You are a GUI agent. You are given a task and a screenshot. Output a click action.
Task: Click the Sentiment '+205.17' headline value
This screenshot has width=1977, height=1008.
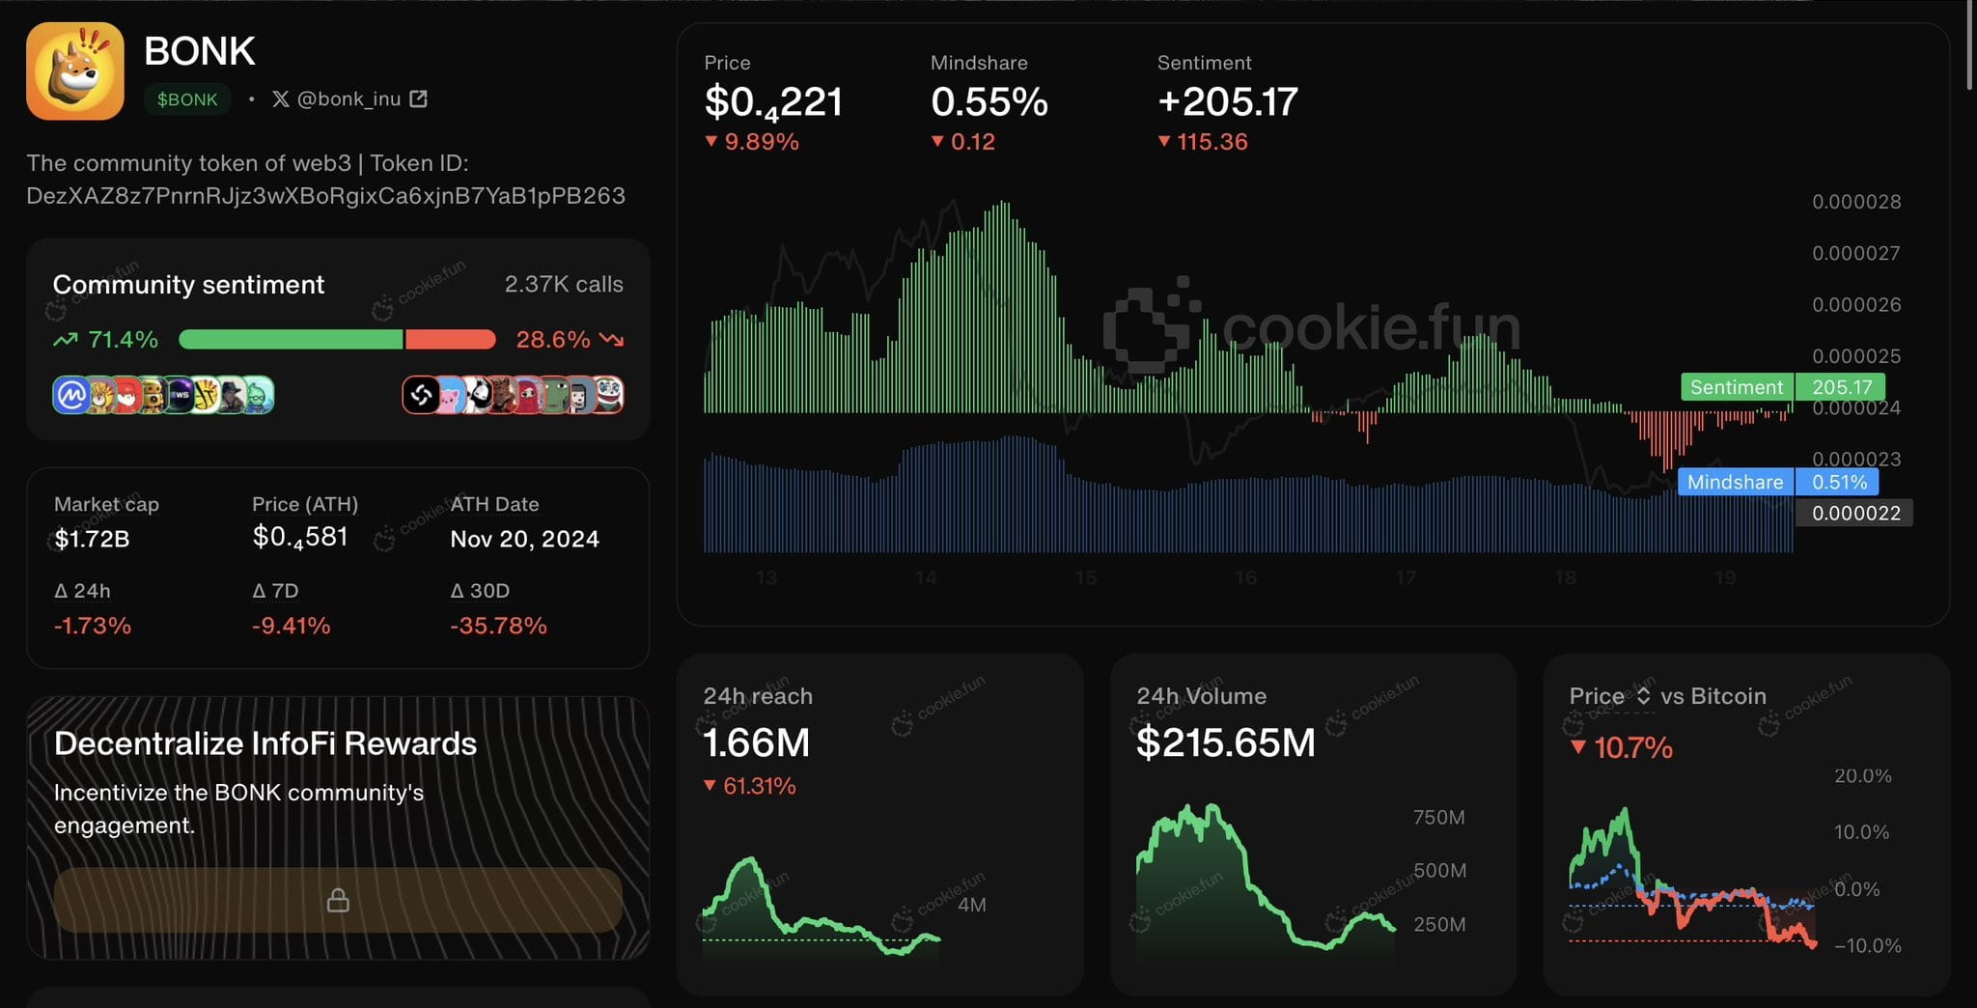tap(1227, 101)
